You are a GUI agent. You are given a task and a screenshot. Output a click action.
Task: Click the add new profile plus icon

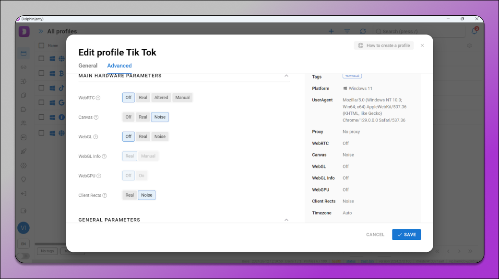(331, 31)
